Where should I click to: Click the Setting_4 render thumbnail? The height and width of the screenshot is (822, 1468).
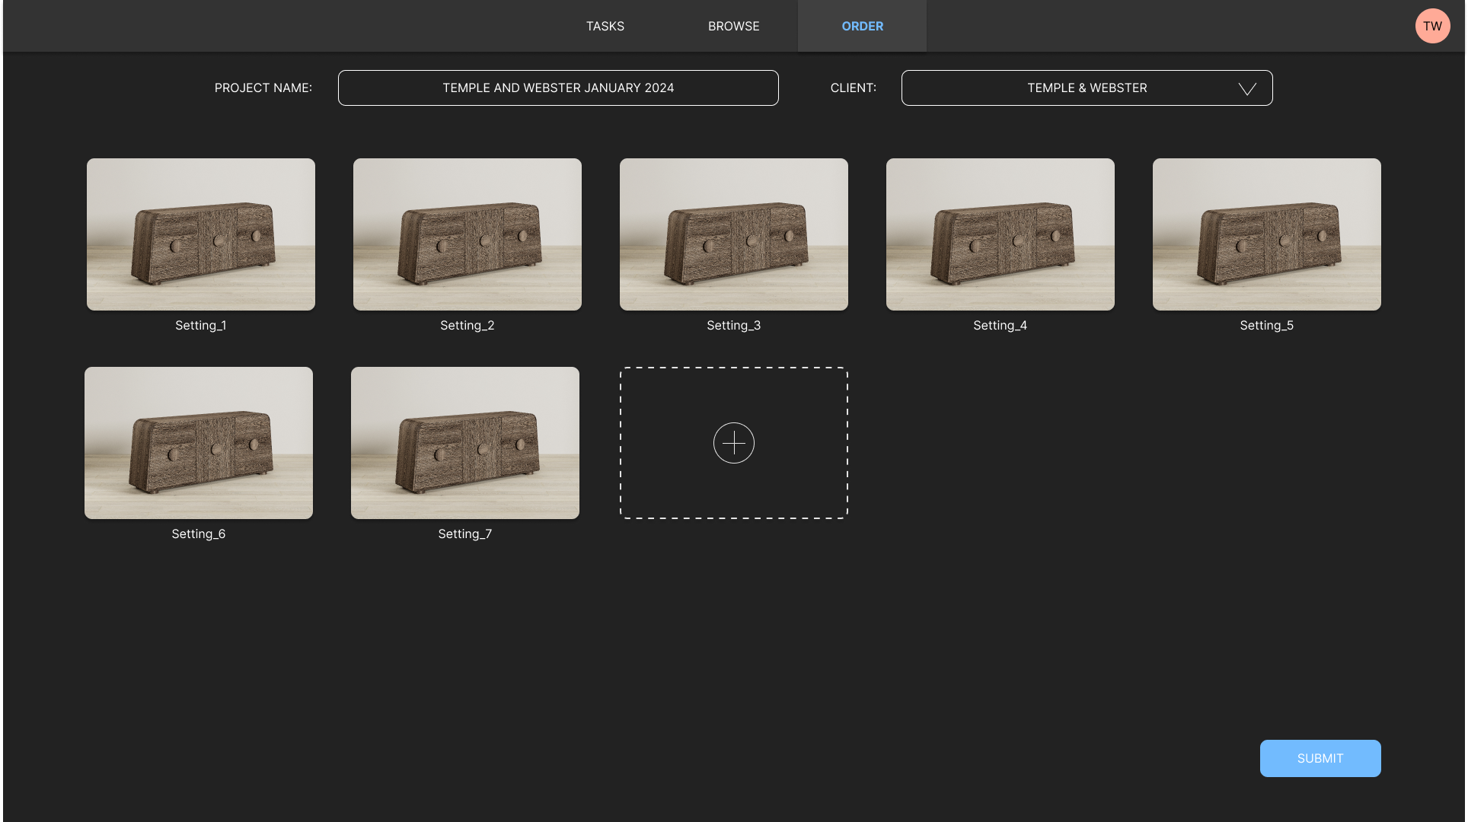[x=1000, y=234]
